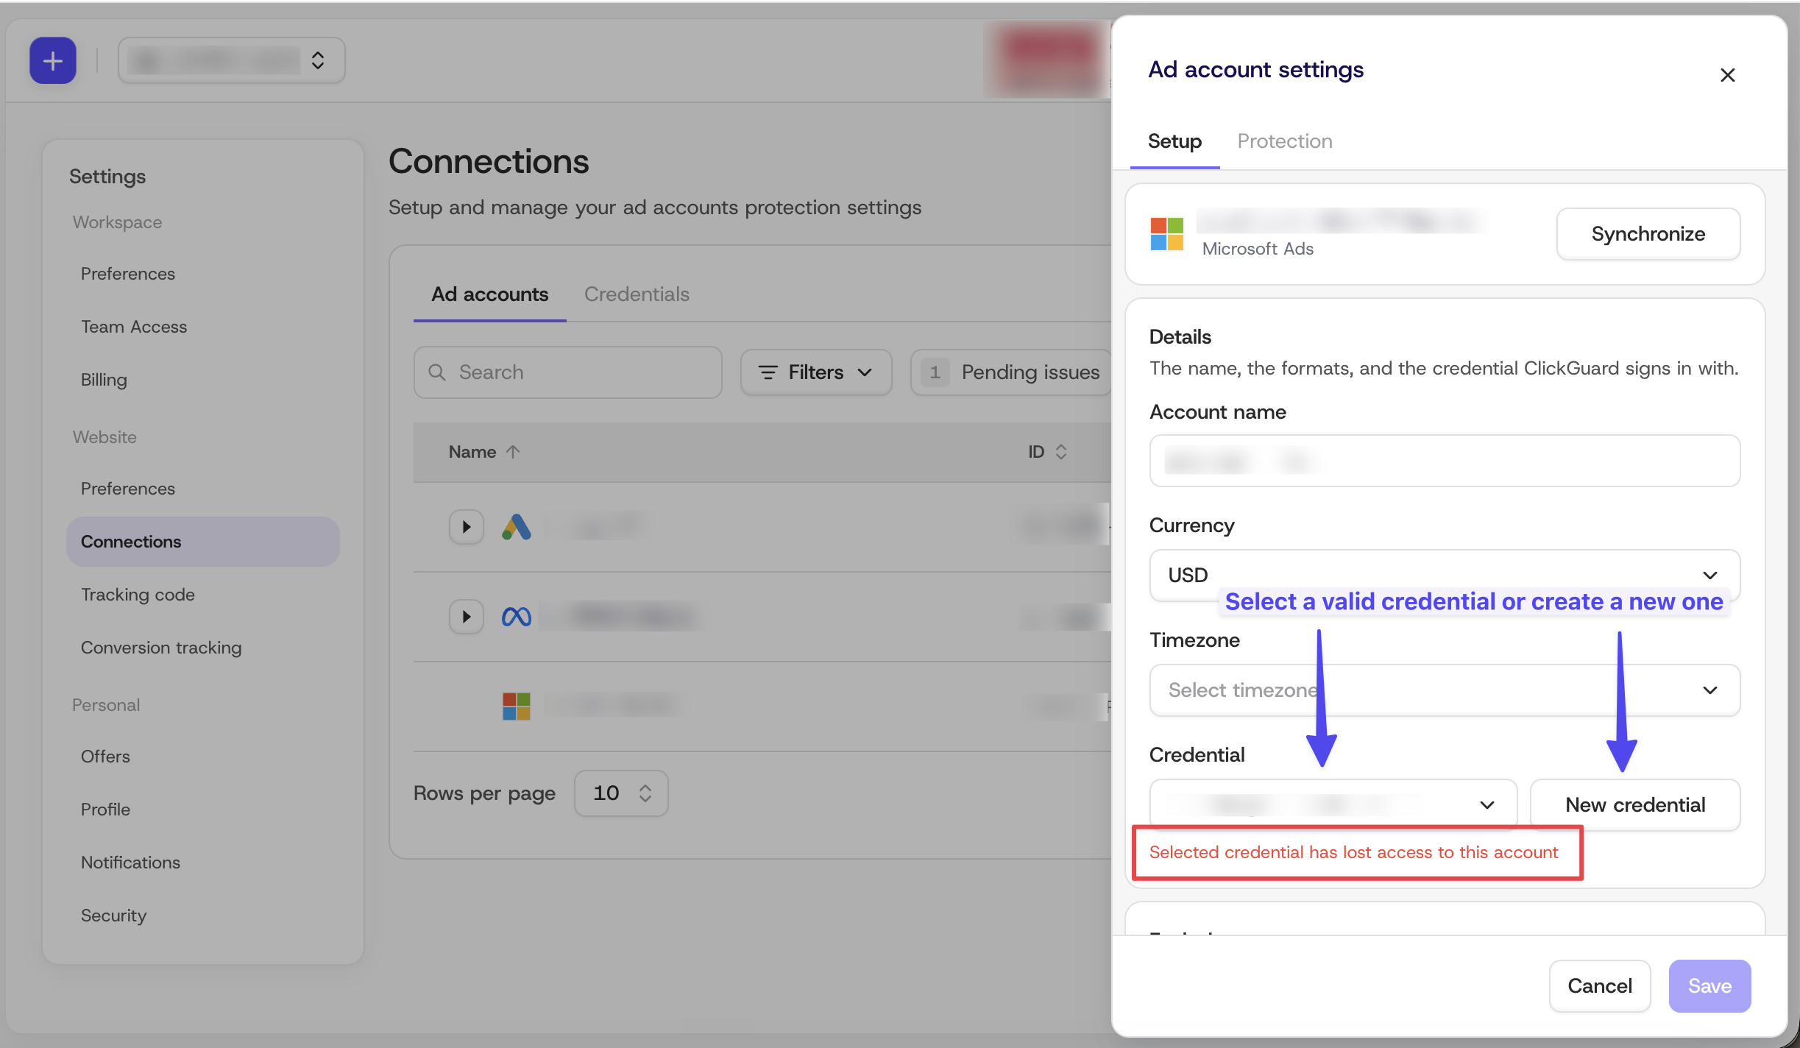This screenshot has width=1800, height=1048.
Task: Click the search magnifier icon
Action: [x=437, y=372]
